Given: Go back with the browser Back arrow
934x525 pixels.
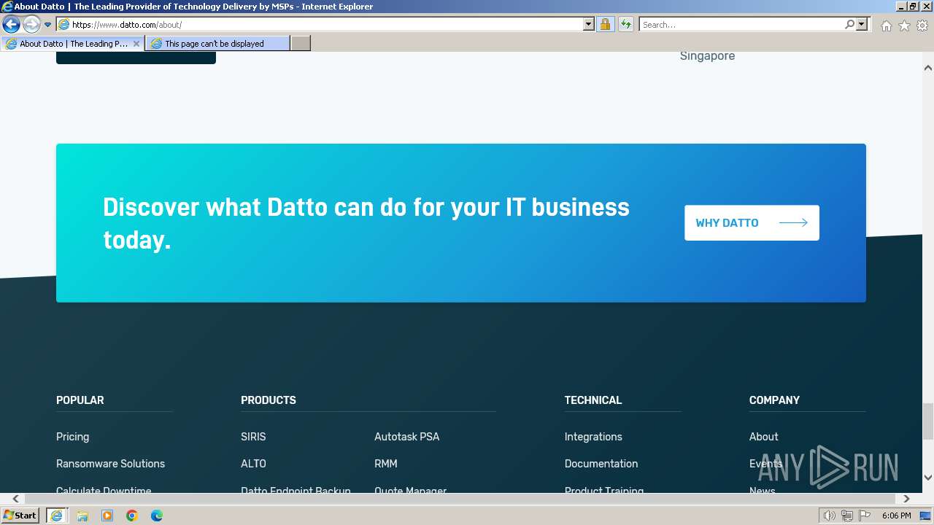Looking at the screenshot, I should [11, 25].
